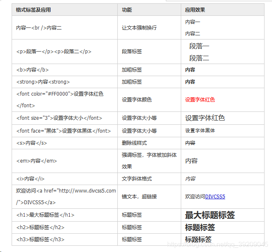The height and width of the screenshot is (252, 272).
Task: Select effect text 内容二 in first row
Action: pyautogui.click(x=192, y=34)
